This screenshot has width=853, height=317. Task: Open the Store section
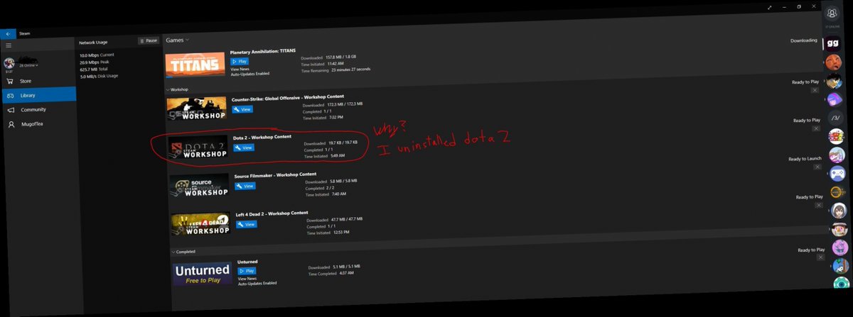click(x=26, y=82)
